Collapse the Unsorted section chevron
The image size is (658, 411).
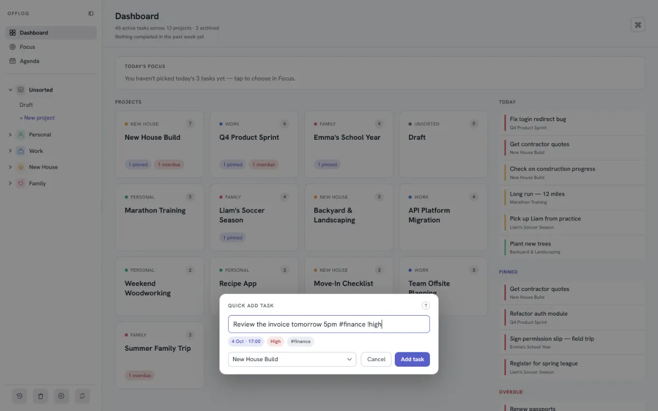pyautogui.click(x=10, y=90)
